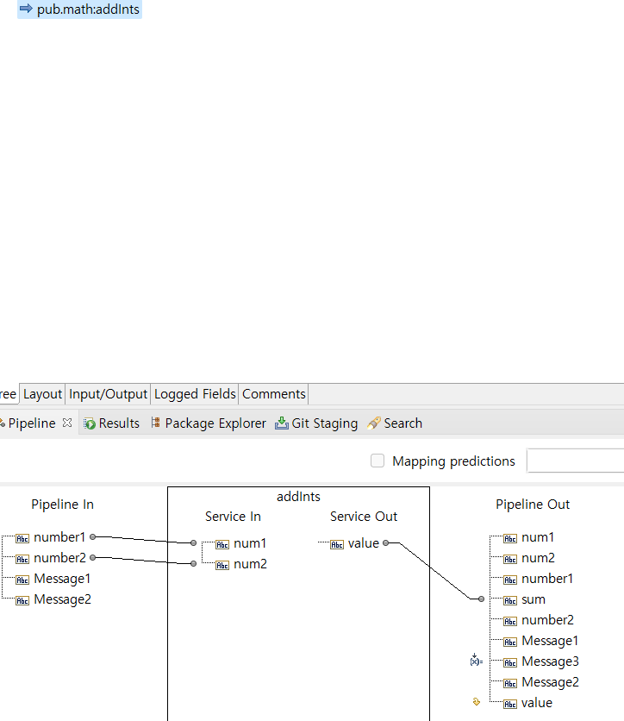Select value under Service Out
The height and width of the screenshot is (721, 624).
point(363,543)
